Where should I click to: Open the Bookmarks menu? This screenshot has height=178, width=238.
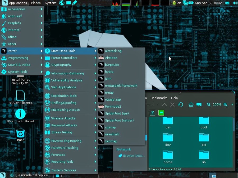(x=159, y=98)
